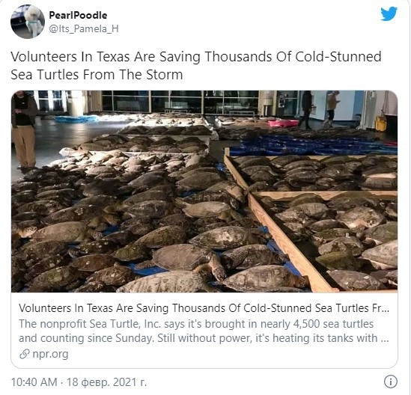Click the pink tub in the photo background
The height and width of the screenshot is (395, 411).
pyautogui.click(x=283, y=123)
